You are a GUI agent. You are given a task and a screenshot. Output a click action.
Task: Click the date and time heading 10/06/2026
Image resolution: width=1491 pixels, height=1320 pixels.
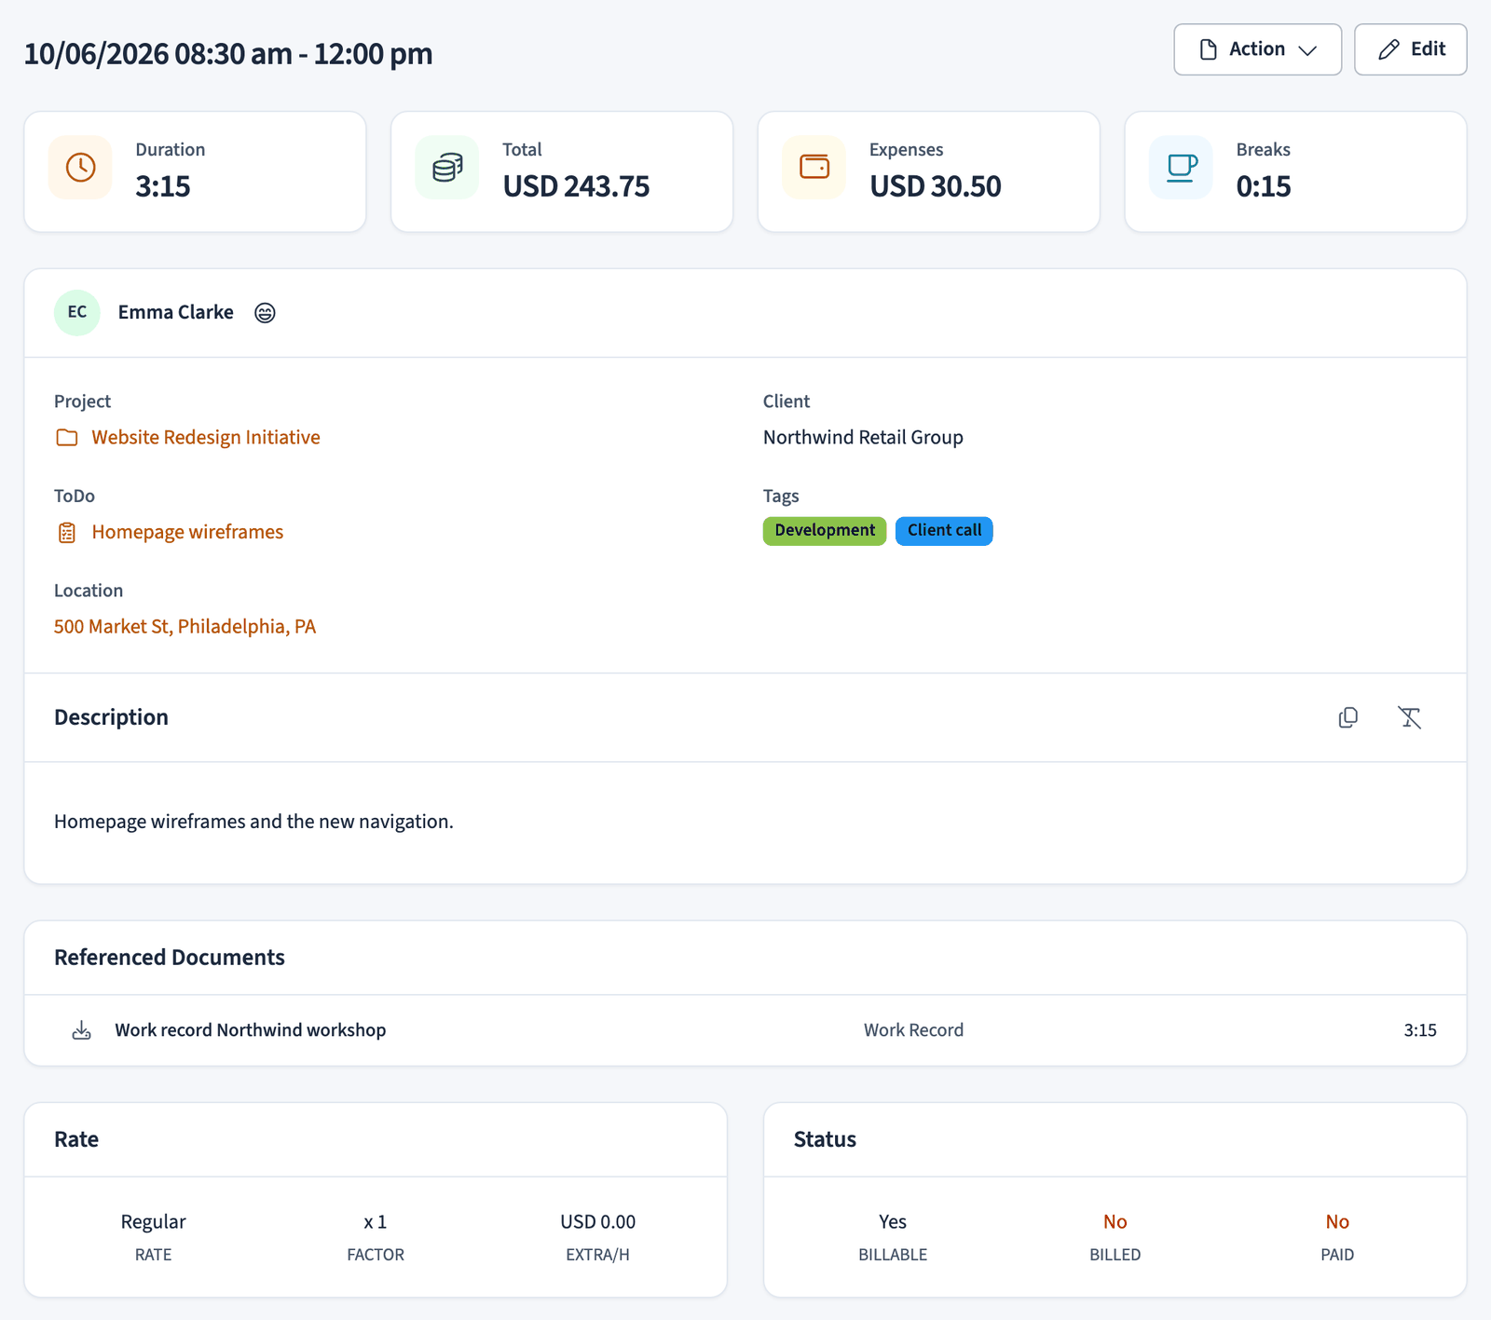(228, 54)
